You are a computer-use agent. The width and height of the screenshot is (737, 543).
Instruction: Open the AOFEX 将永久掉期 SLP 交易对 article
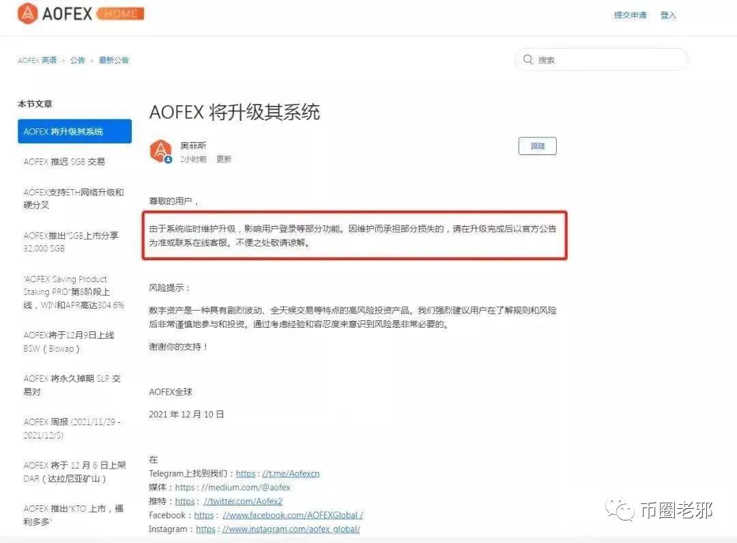[72, 385]
